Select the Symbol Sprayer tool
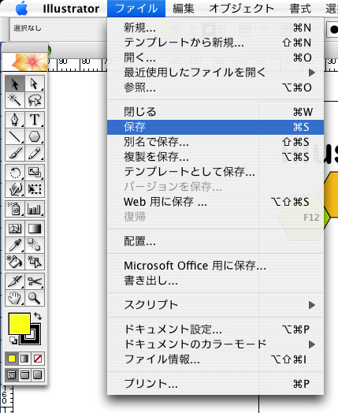Viewport: 338px width, 413px height. [x=15, y=209]
